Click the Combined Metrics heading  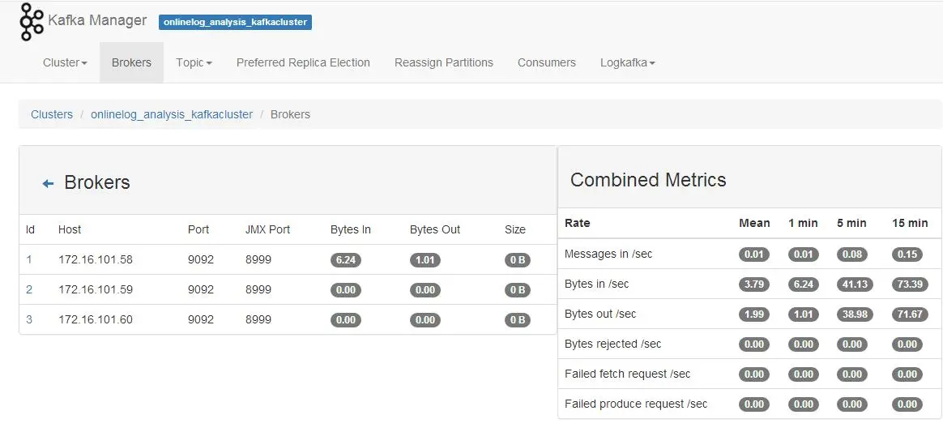click(648, 180)
